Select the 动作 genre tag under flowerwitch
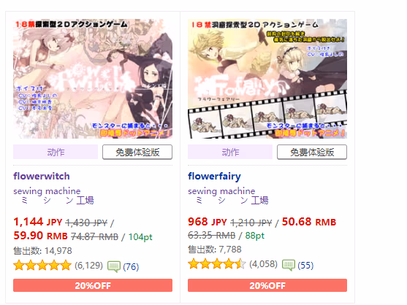Image resolution: width=407 pixels, height=305 pixels. [56, 152]
